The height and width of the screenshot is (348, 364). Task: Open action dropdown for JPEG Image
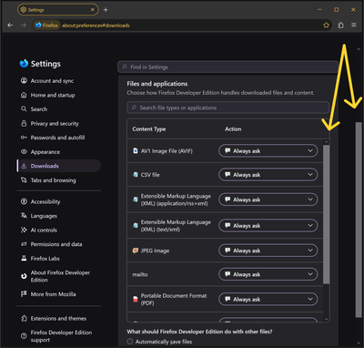tap(268, 251)
